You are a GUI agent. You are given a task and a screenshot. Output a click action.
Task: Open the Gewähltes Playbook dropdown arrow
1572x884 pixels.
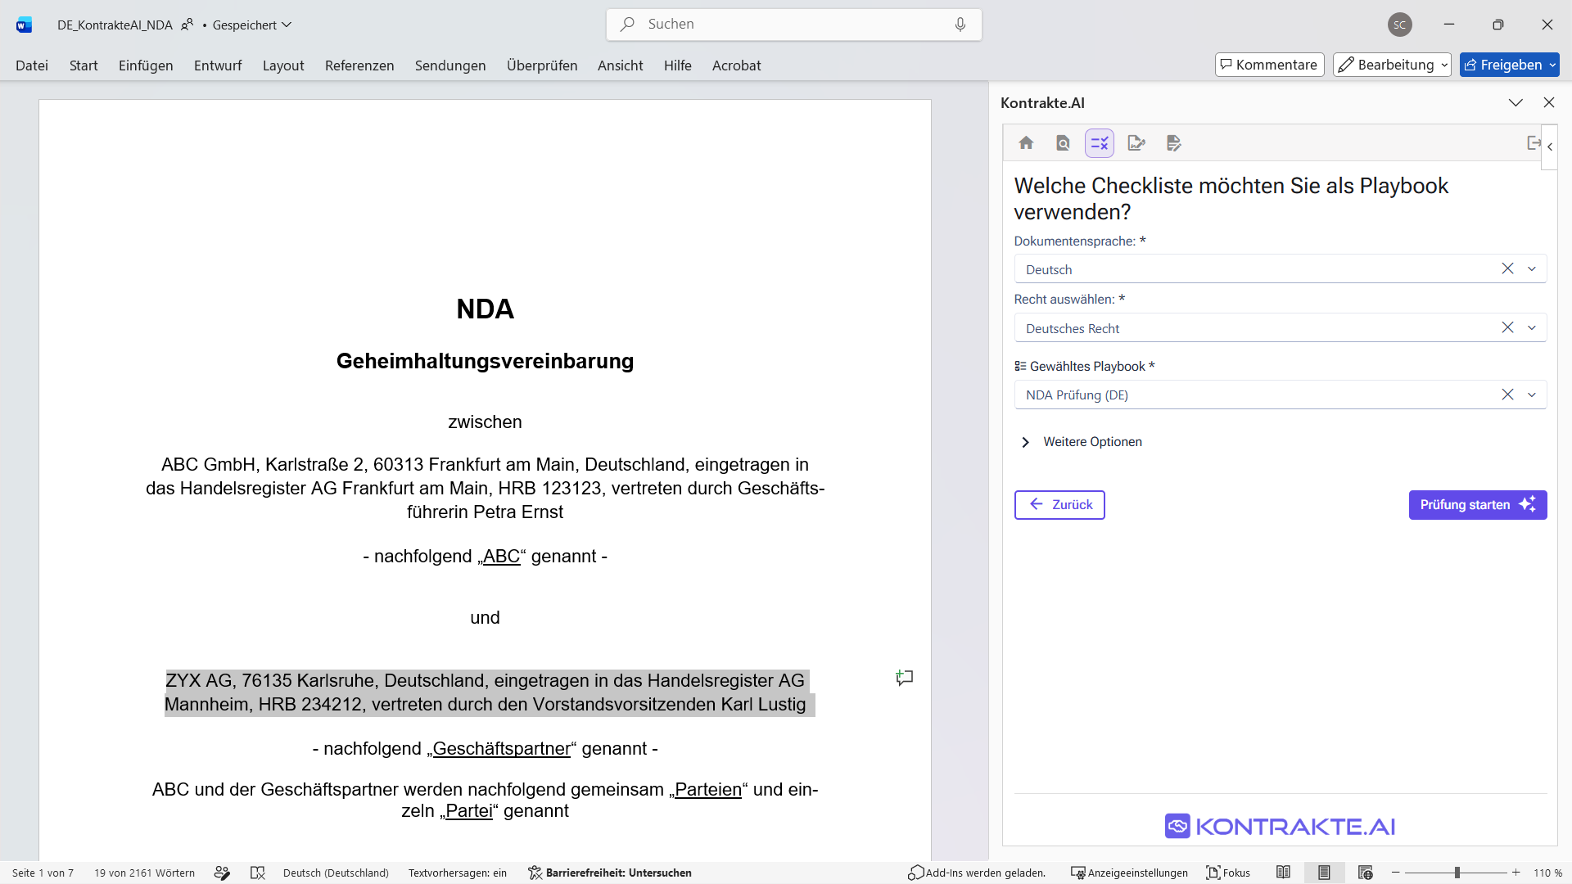click(x=1532, y=395)
